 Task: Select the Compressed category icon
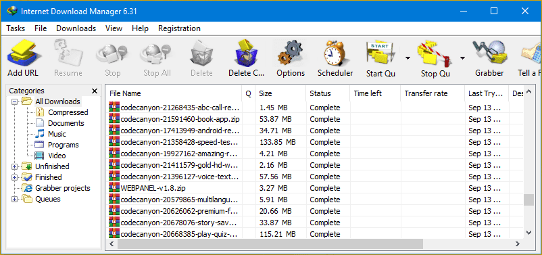41,112
